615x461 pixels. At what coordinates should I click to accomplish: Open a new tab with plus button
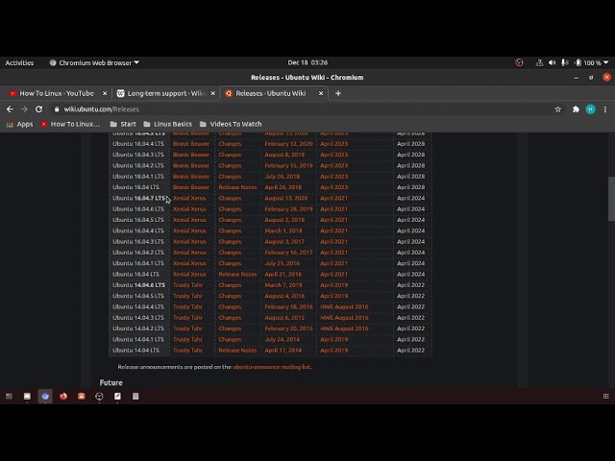click(x=338, y=93)
